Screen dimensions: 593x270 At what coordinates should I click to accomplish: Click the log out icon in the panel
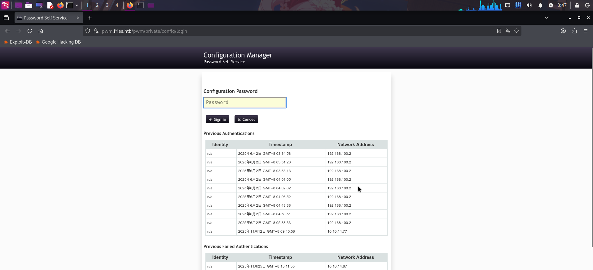coord(587,5)
